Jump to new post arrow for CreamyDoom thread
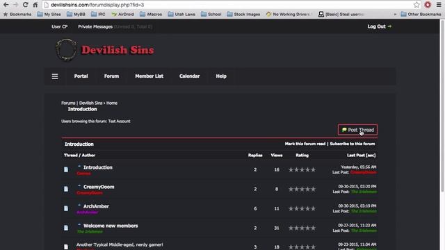The width and height of the screenshot is (445, 250). coord(79,186)
